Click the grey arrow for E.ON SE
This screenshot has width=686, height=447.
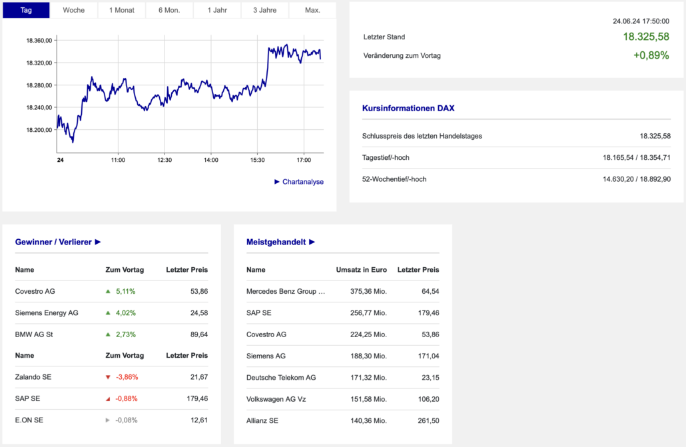tap(108, 420)
